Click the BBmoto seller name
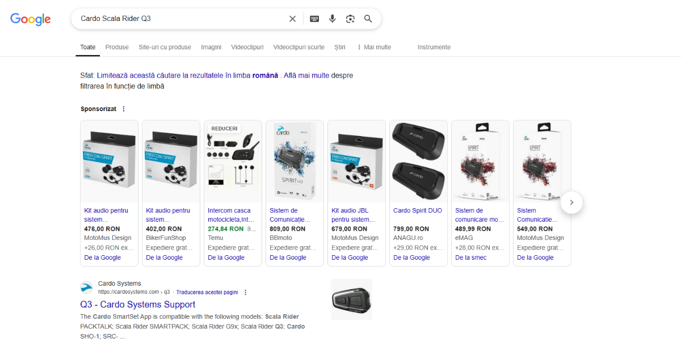This screenshot has height=351, width=681. 281,238
